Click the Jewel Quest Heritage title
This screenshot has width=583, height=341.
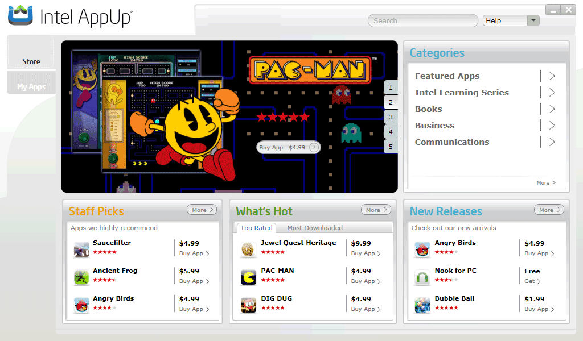click(x=298, y=243)
